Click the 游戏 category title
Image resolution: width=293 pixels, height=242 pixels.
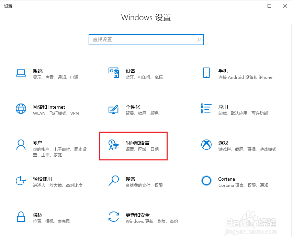click(x=223, y=143)
